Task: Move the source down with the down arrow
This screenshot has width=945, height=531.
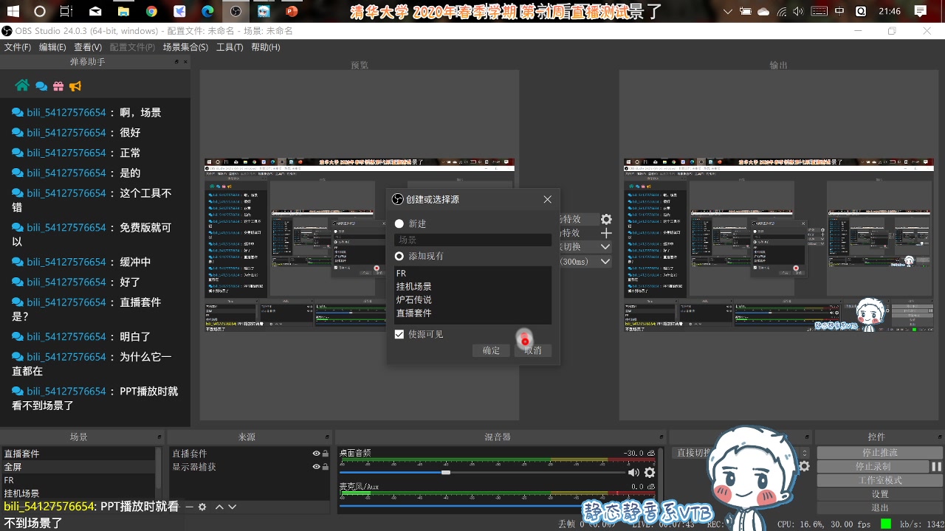Action: [233, 507]
